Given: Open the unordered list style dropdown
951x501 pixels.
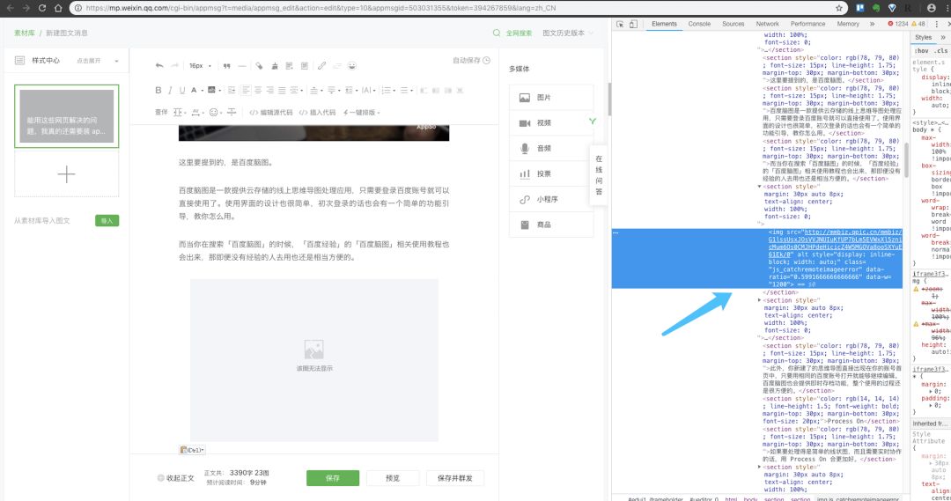Looking at the screenshot, I should click(412, 91).
